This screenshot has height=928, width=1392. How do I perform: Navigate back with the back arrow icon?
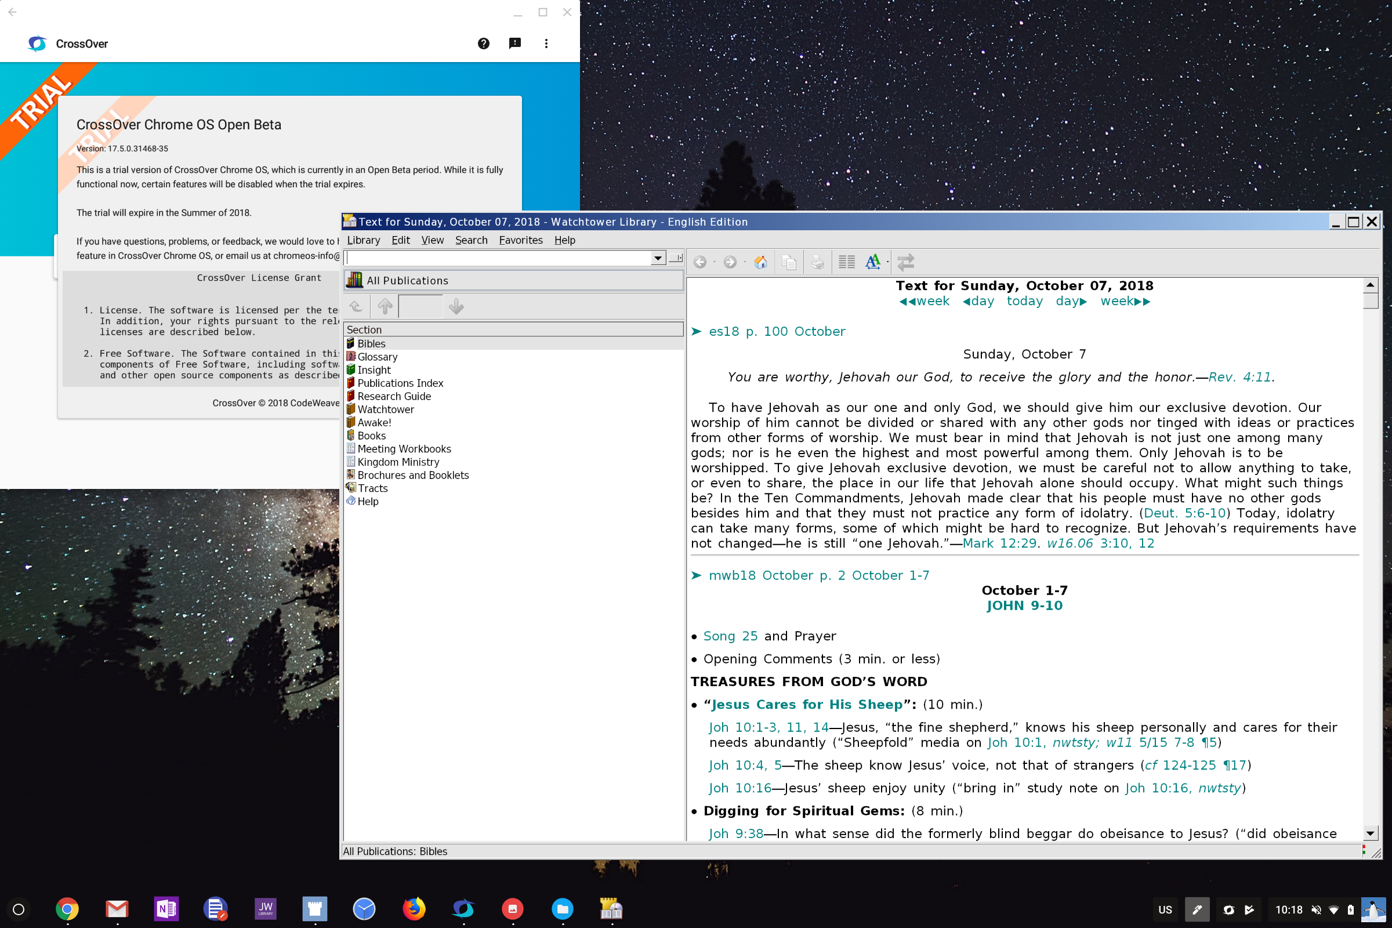pos(701,262)
